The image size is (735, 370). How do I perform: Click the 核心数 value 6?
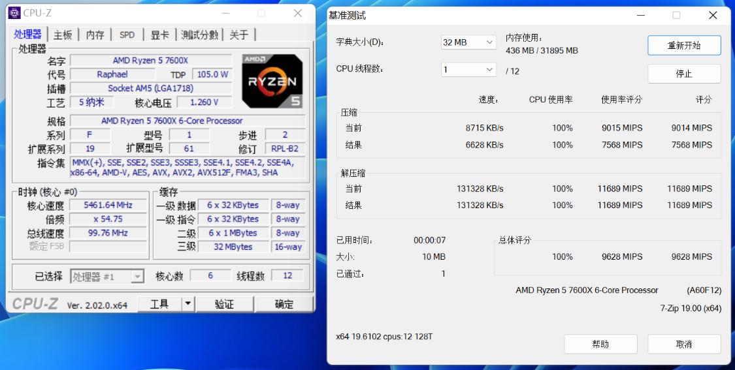[x=210, y=276]
